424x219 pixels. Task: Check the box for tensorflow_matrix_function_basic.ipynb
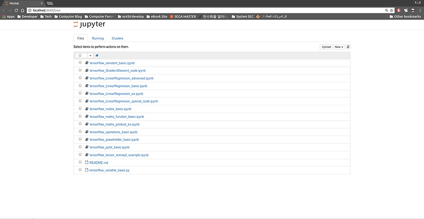coord(80,116)
